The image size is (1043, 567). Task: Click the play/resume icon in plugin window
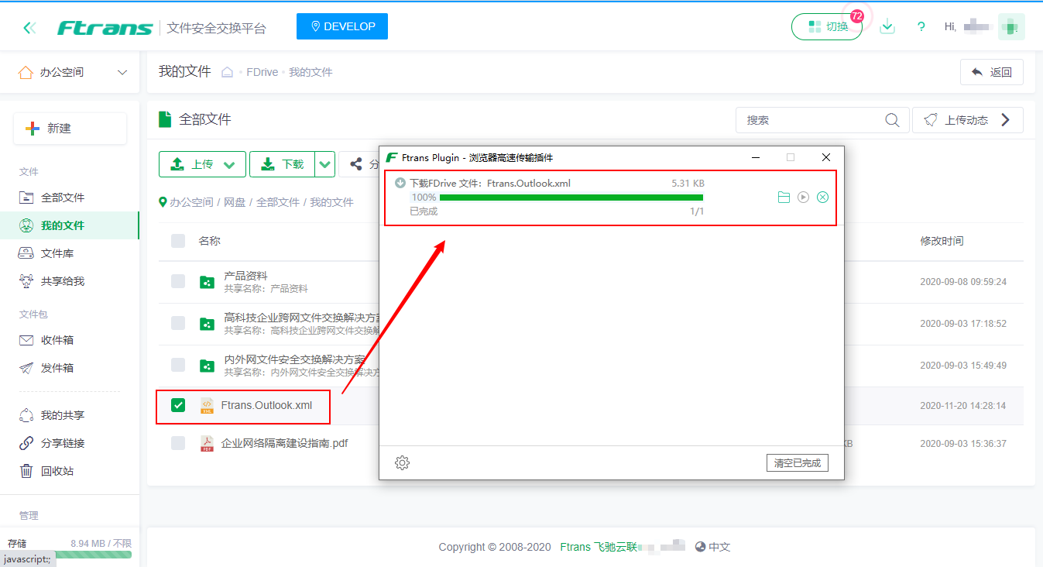pos(803,198)
